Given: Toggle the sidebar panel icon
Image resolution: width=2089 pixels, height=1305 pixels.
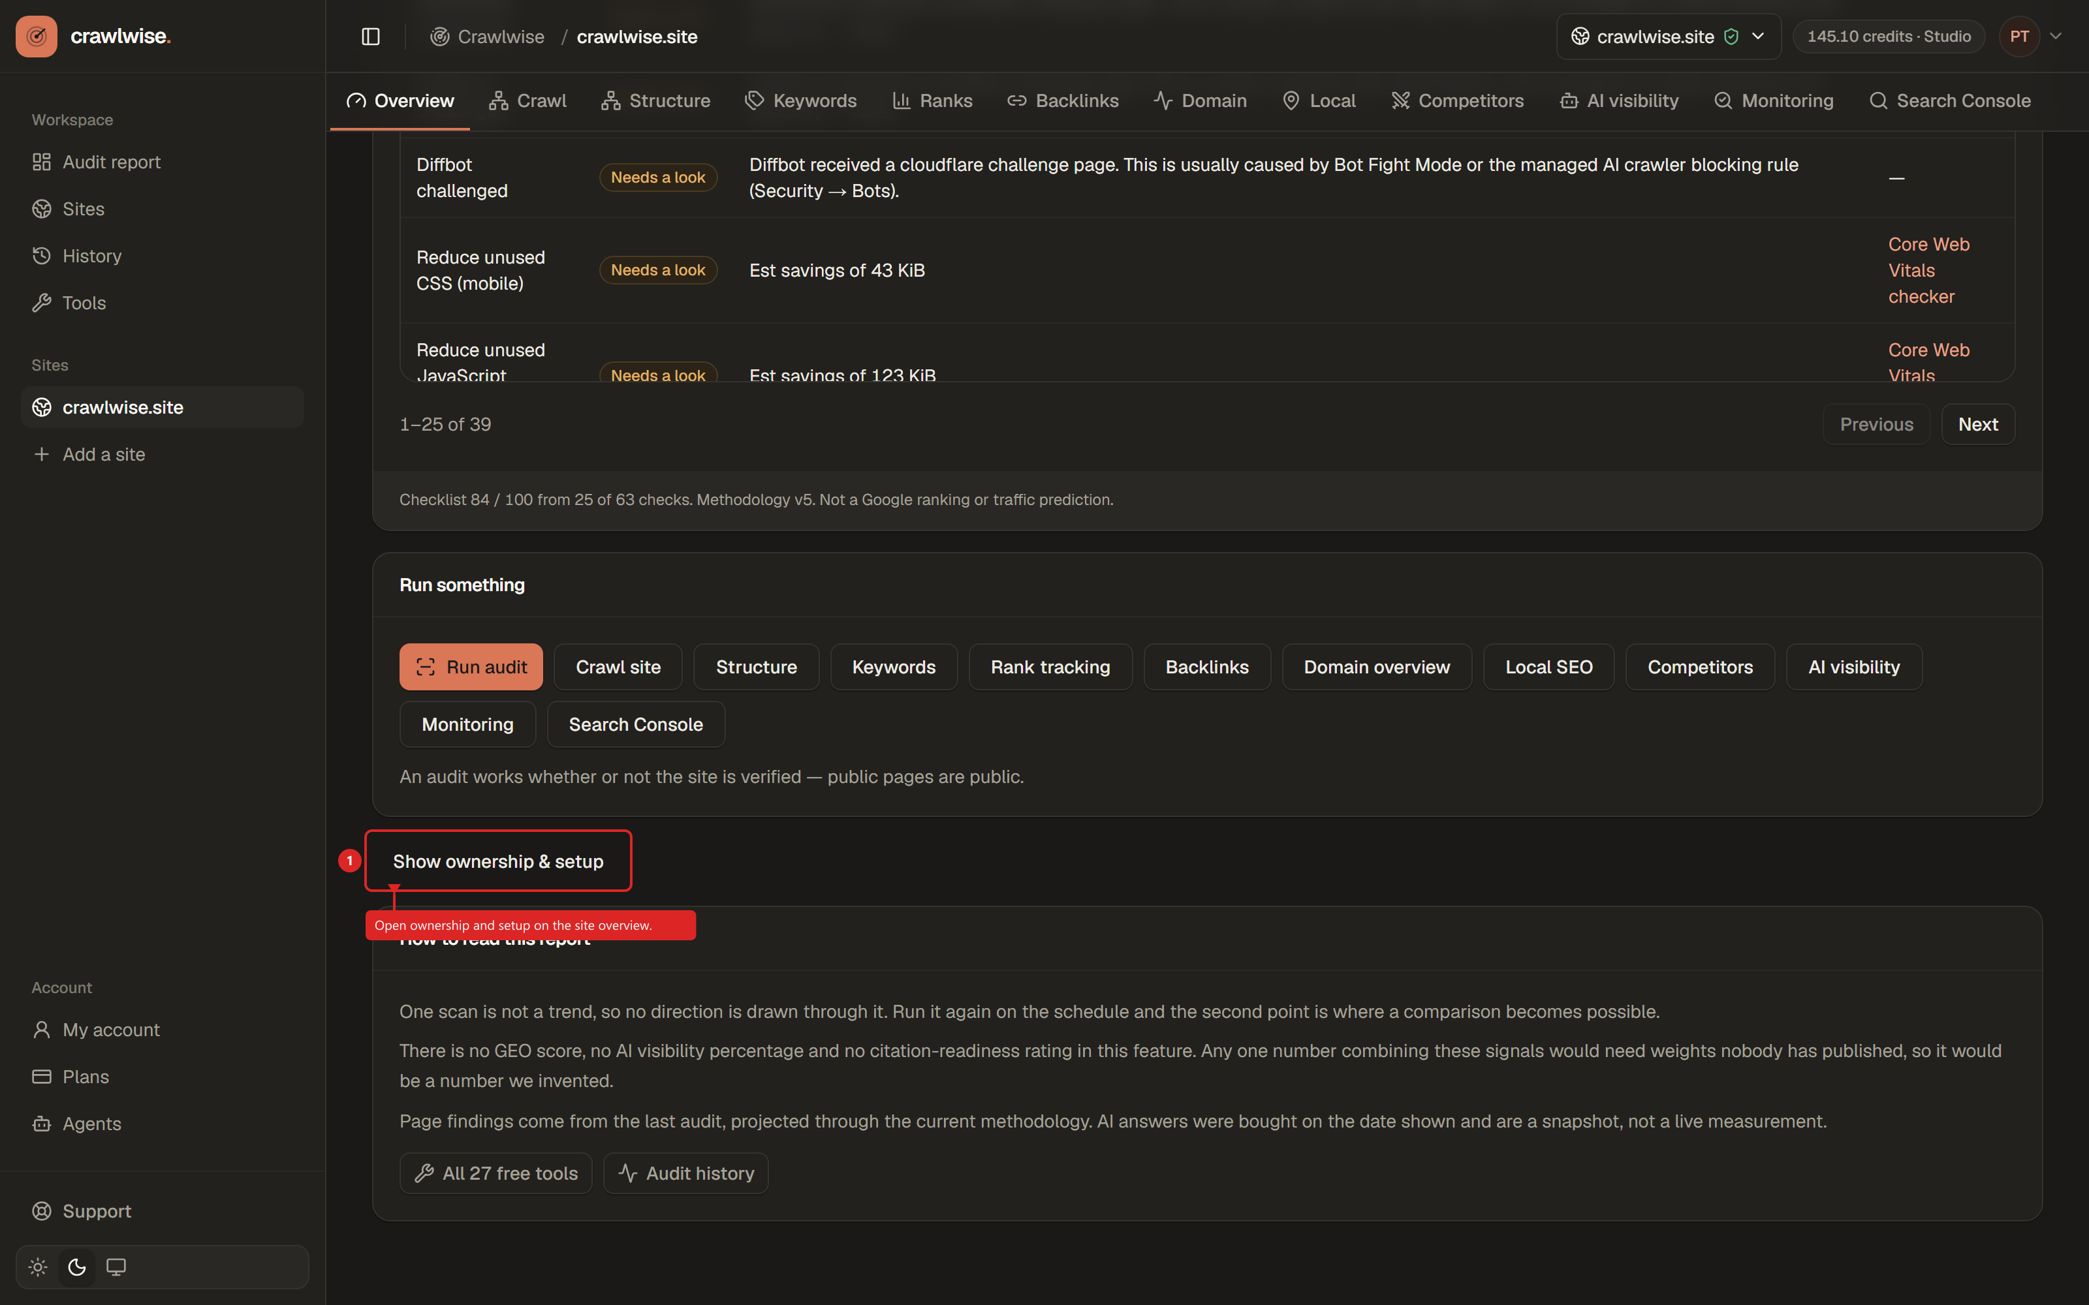Looking at the screenshot, I should click(370, 37).
